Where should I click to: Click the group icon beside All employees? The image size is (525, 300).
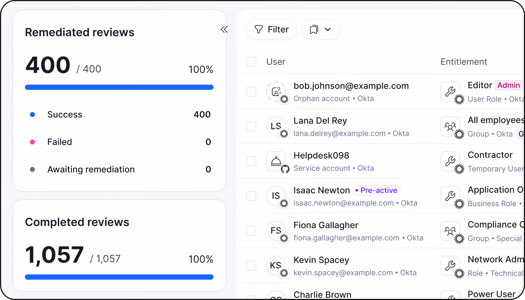pyautogui.click(x=450, y=126)
